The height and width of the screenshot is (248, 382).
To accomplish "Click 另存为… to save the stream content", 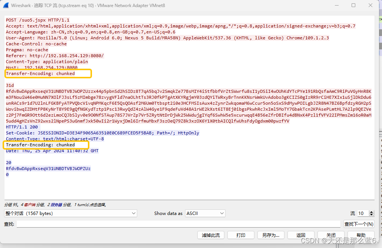I will coord(271,235).
